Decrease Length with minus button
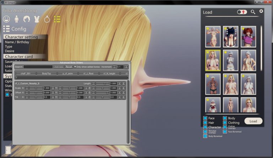Screen dimensions: 273x158 pos(93,84)
